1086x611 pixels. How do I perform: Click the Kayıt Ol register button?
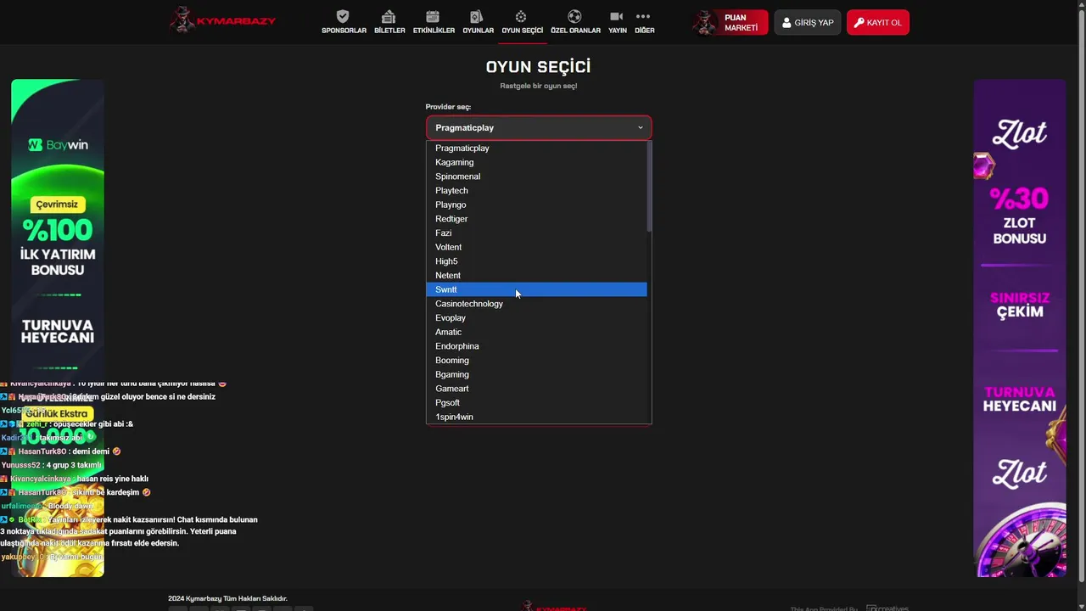click(x=877, y=22)
